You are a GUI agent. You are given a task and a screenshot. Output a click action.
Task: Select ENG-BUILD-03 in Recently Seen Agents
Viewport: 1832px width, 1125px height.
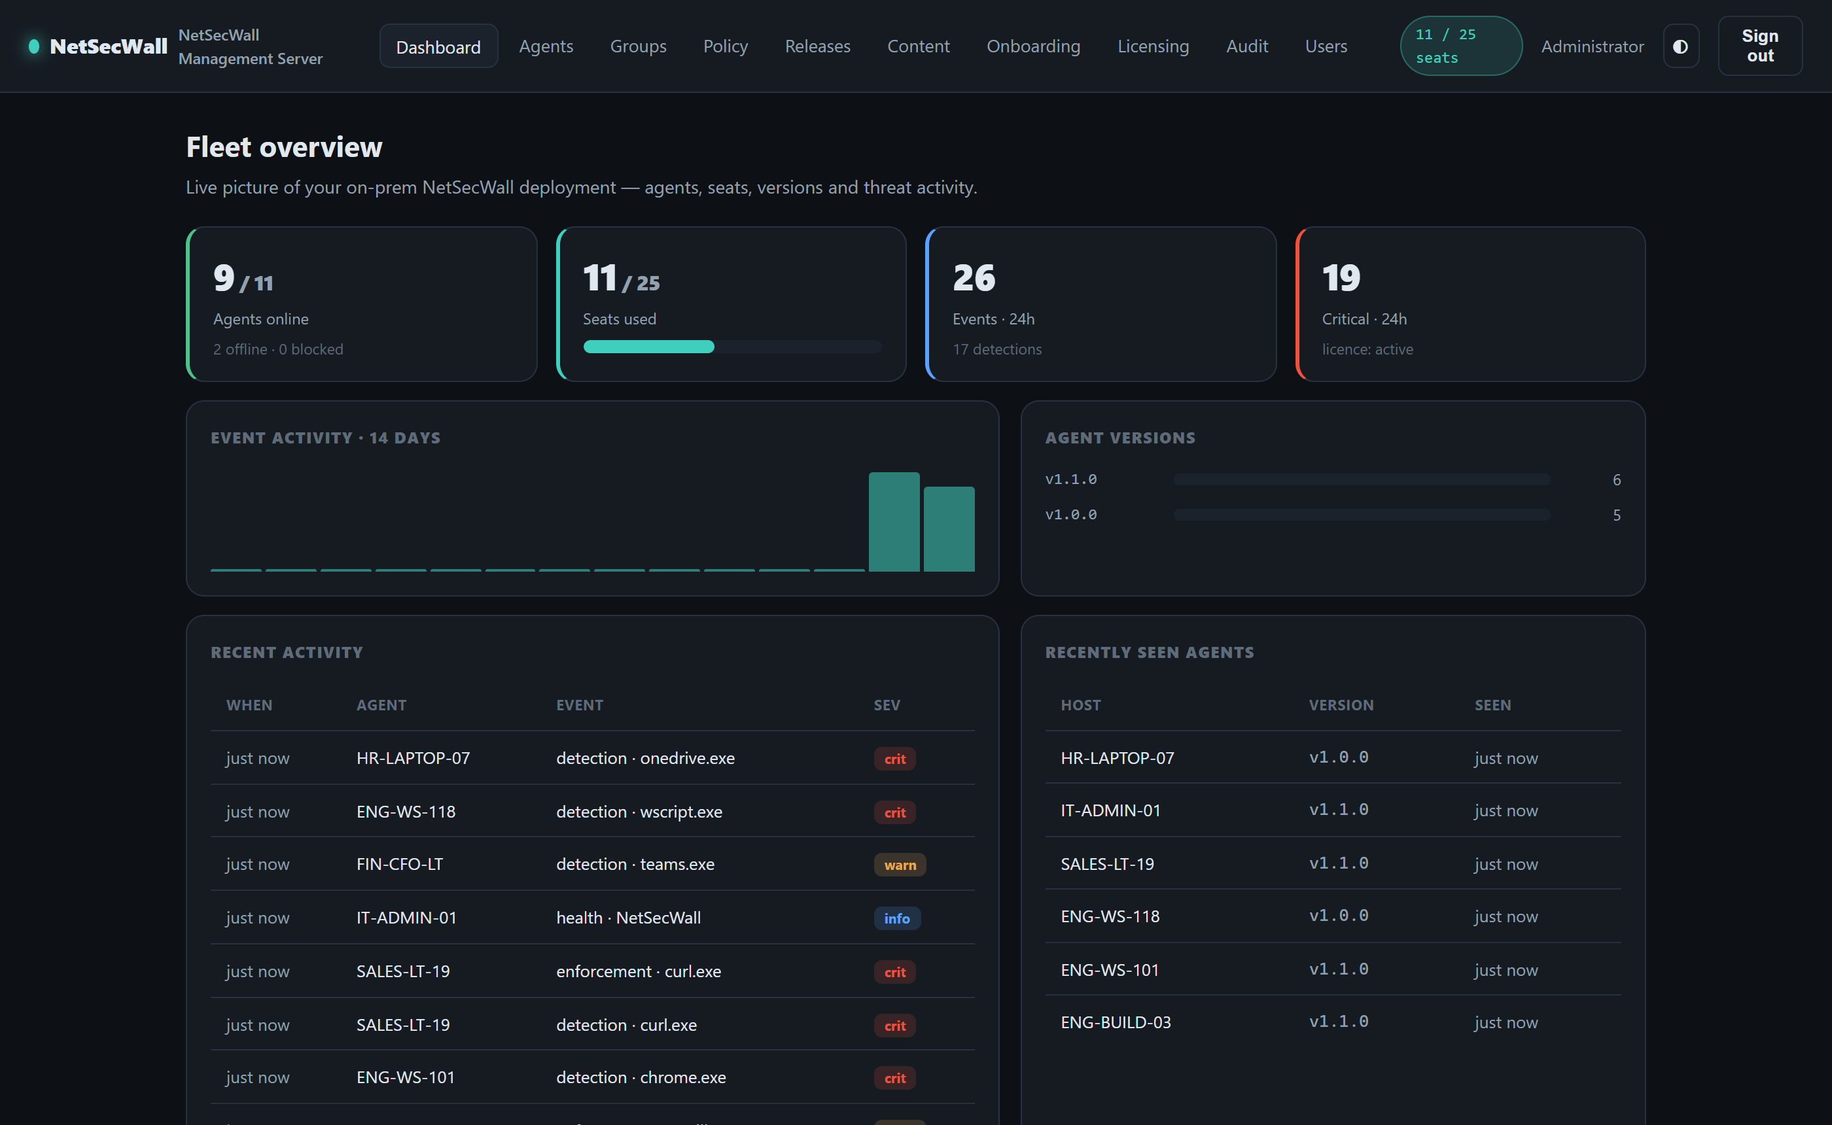point(1116,1022)
